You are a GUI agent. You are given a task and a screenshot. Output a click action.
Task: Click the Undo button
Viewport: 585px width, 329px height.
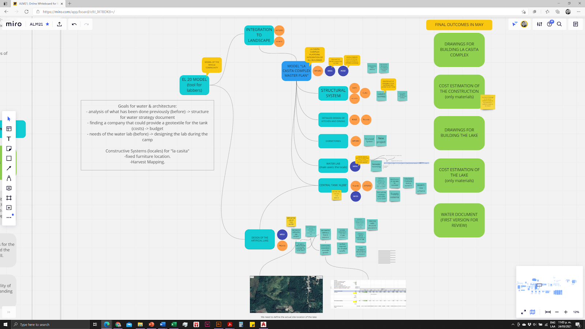[x=74, y=24]
